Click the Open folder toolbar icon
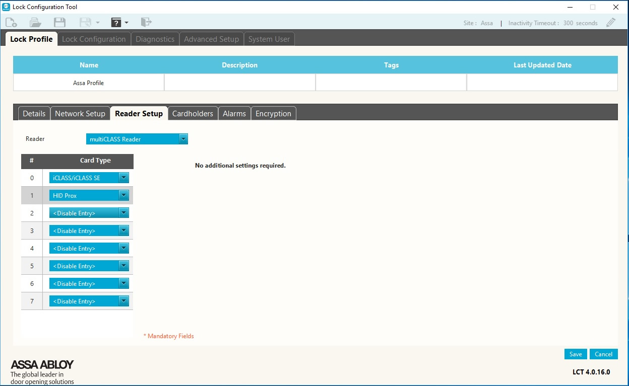 [x=35, y=22]
